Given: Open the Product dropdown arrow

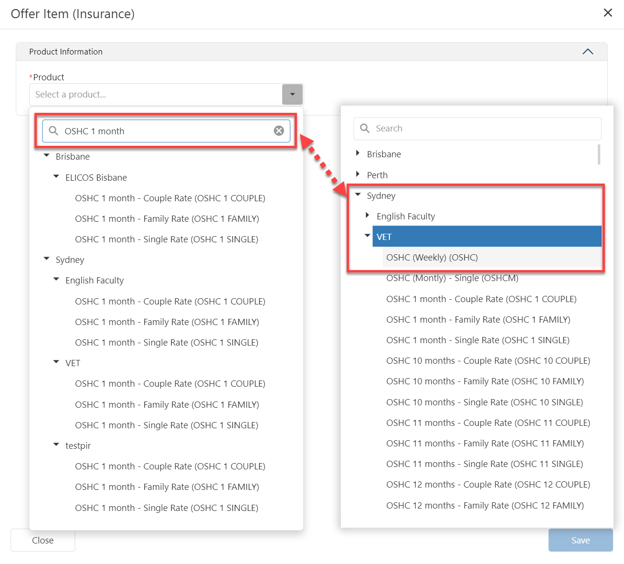Looking at the screenshot, I should click(293, 94).
